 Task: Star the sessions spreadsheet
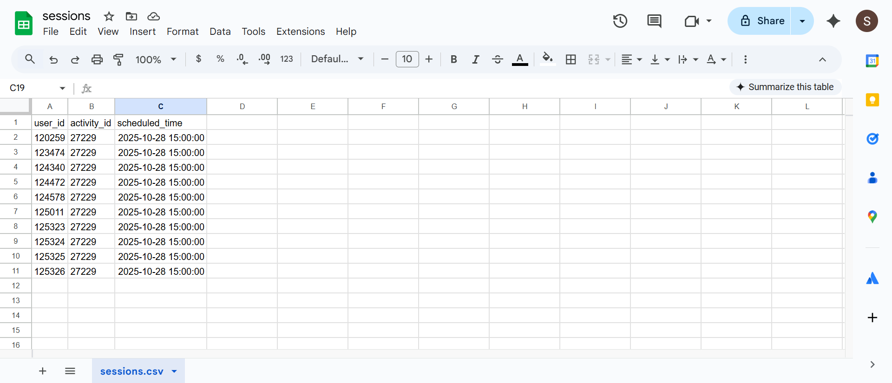[109, 17]
